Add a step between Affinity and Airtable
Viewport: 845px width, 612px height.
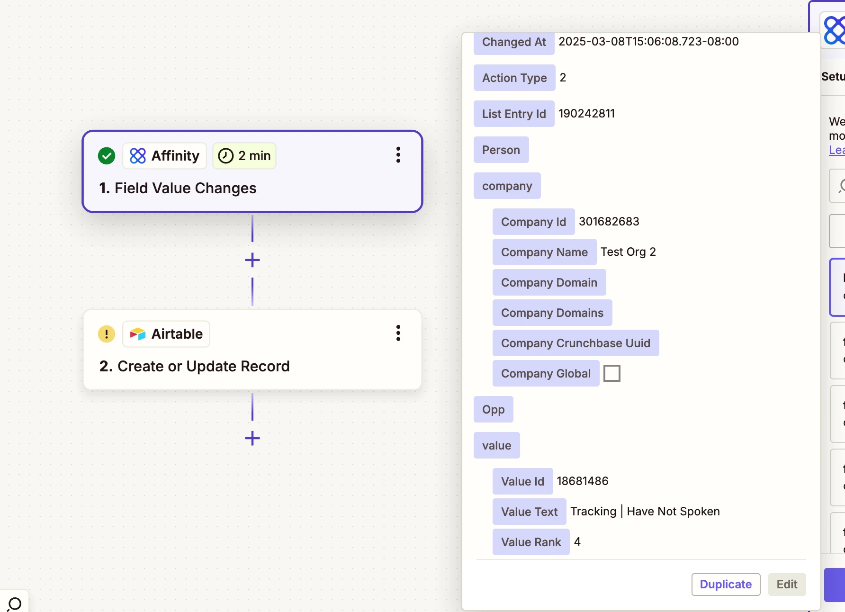[x=252, y=260]
